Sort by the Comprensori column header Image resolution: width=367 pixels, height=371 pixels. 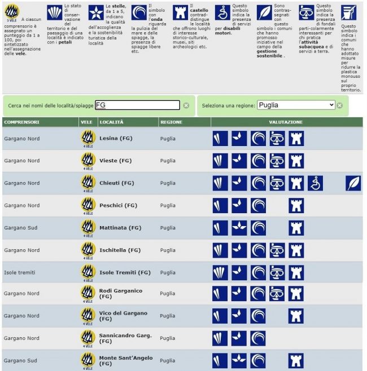click(x=21, y=122)
